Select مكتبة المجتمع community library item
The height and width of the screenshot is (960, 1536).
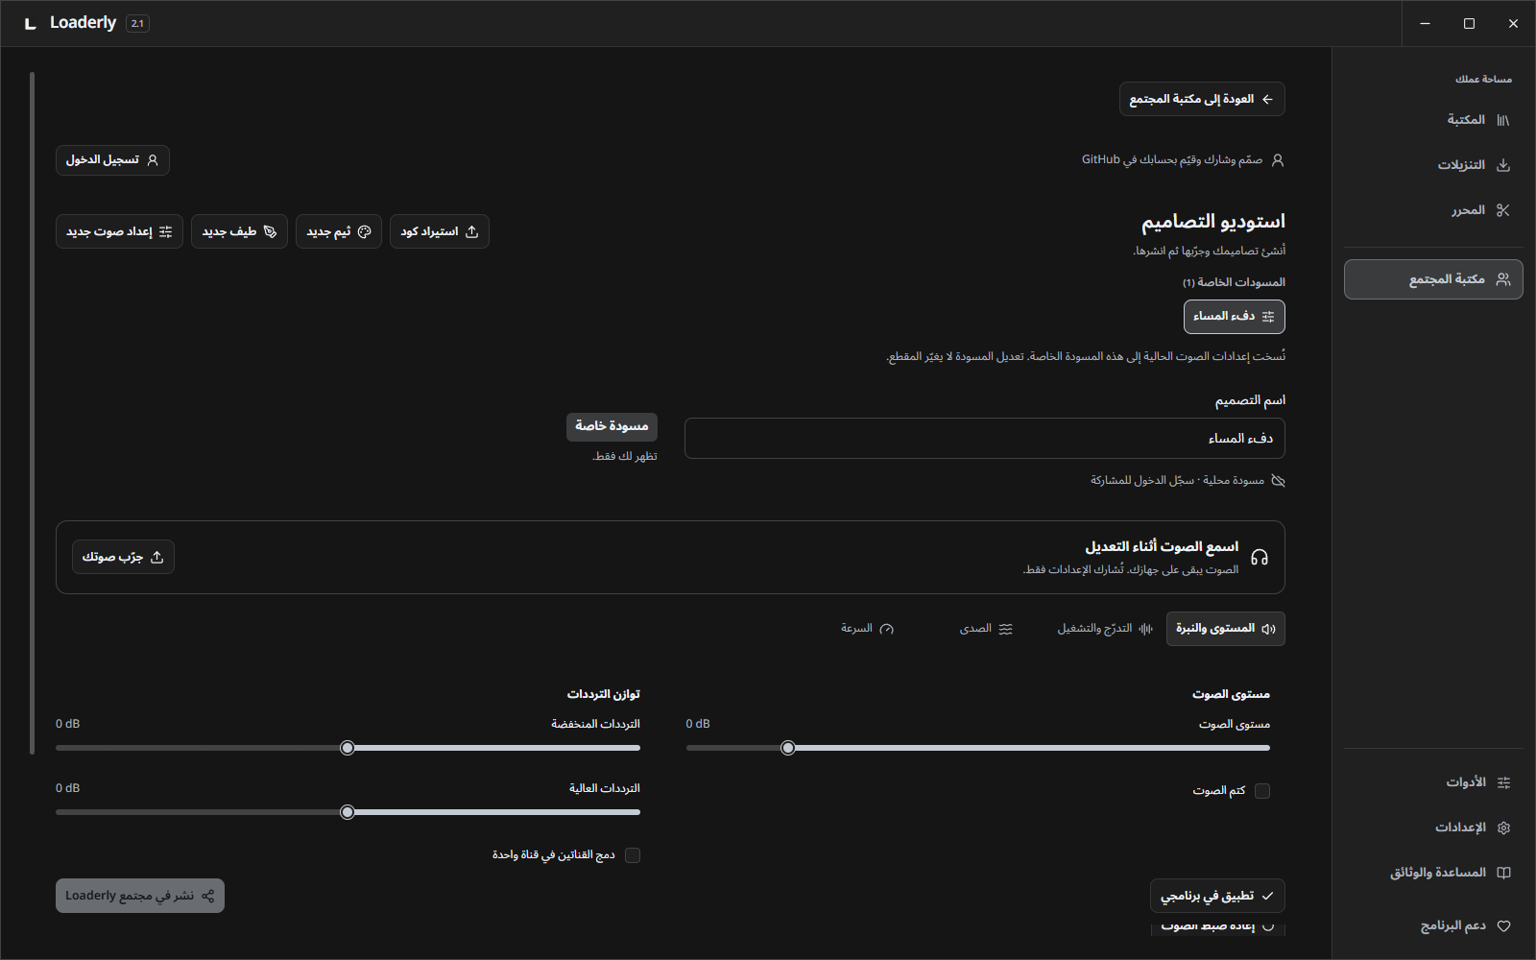coord(1433,279)
